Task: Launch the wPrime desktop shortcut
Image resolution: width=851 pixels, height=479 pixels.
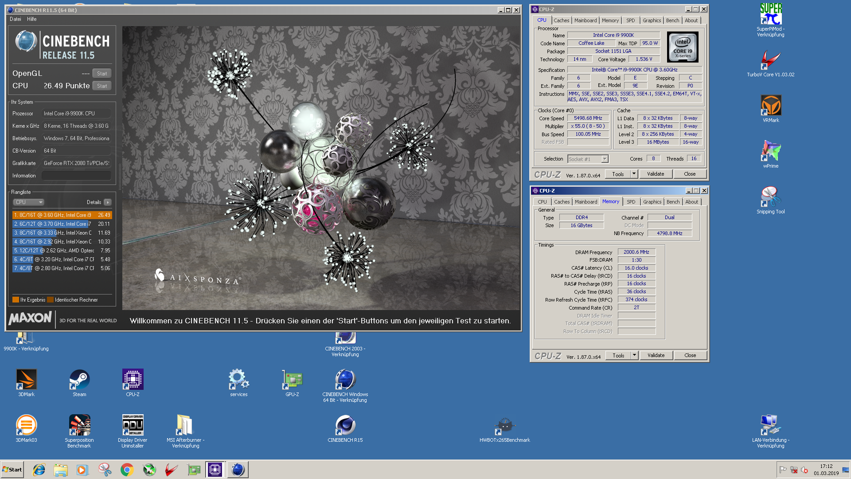Action: (771, 154)
